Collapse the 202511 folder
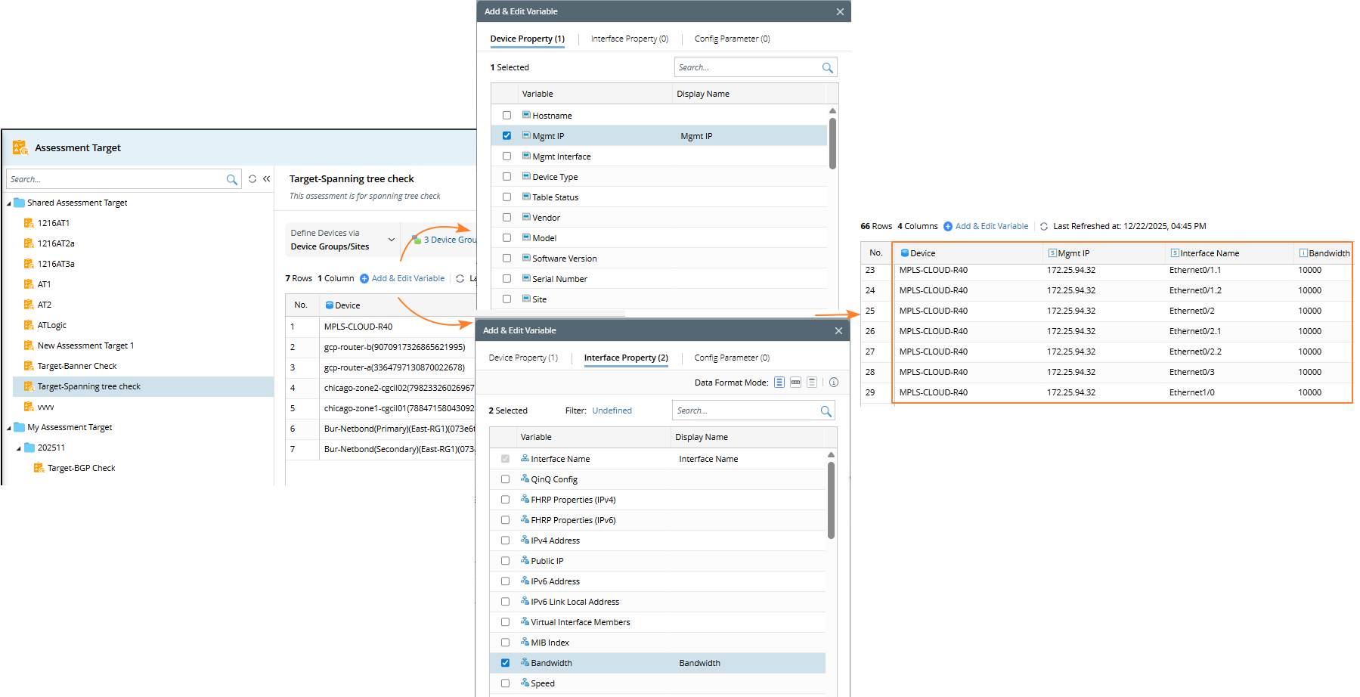Image resolution: width=1360 pixels, height=697 pixels. [19, 448]
